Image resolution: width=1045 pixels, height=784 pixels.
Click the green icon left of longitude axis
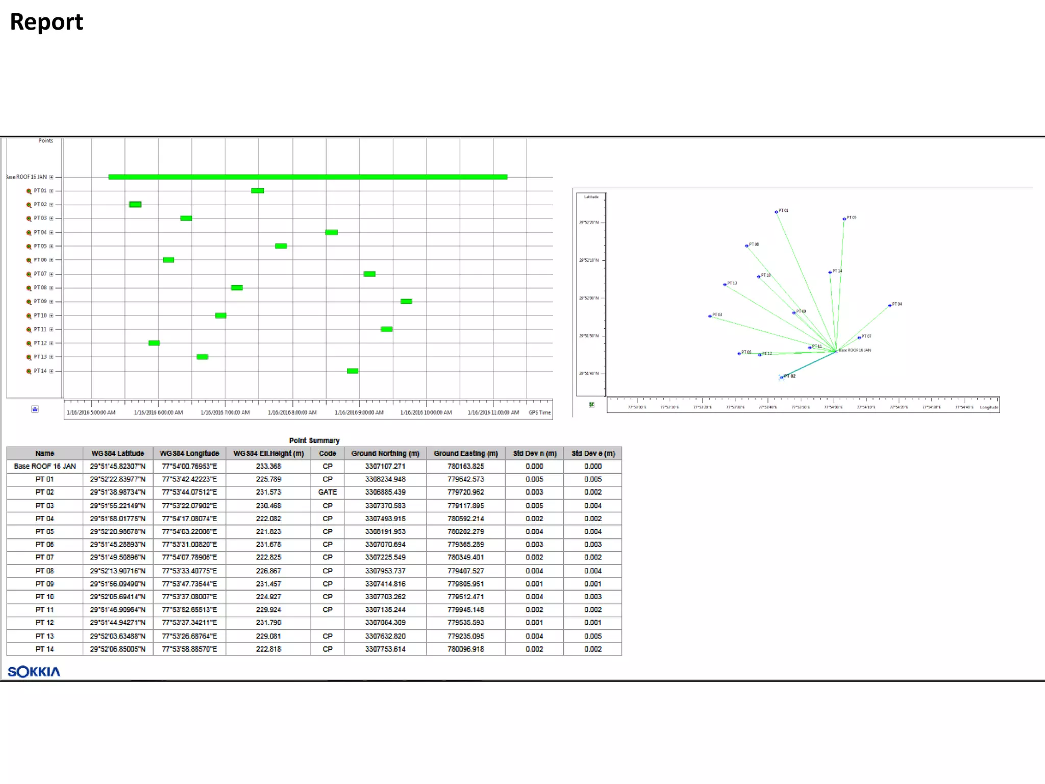[x=591, y=405]
